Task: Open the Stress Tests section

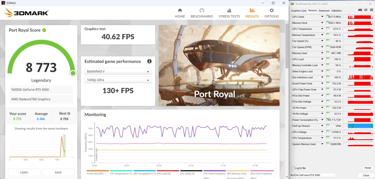Action: 229,13
